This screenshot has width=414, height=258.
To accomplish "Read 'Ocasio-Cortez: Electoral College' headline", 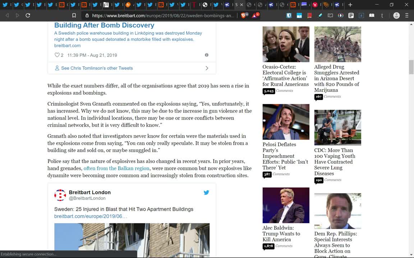I will click(286, 76).
